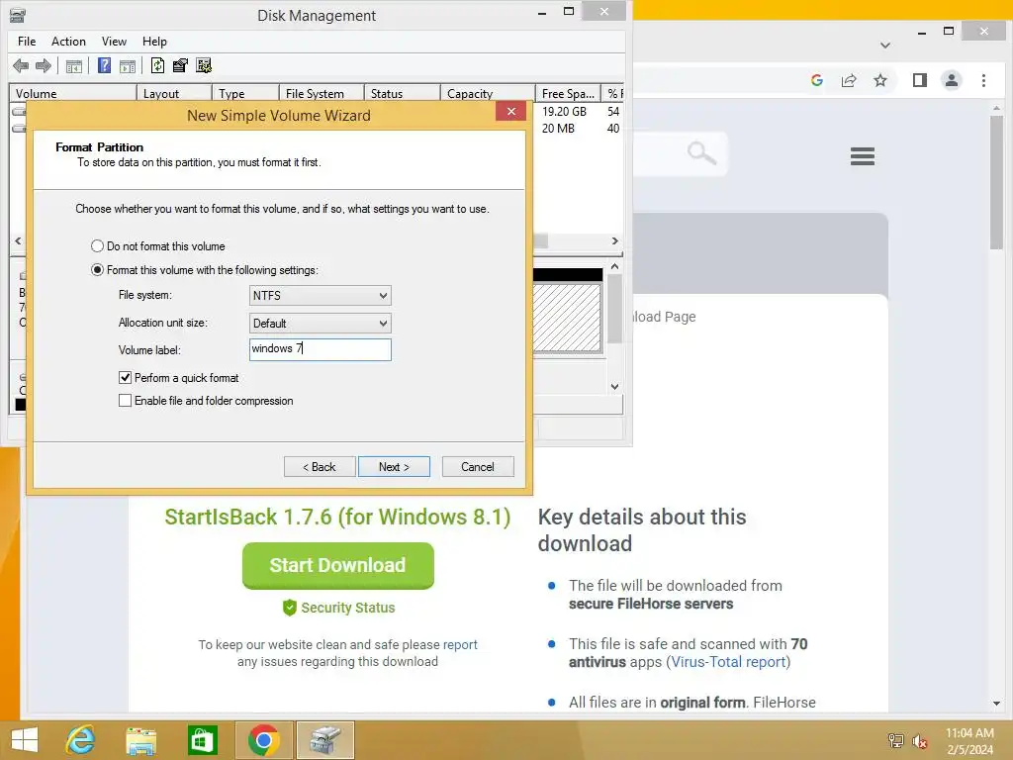The height and width of the screenshot is (760, 1013).
Task: Click the Free Space column header
Action: 568,93
